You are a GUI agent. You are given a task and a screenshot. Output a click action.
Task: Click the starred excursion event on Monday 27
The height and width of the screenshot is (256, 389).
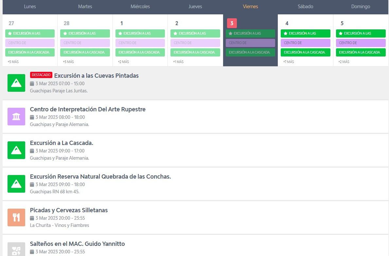(x=30, y=33)
